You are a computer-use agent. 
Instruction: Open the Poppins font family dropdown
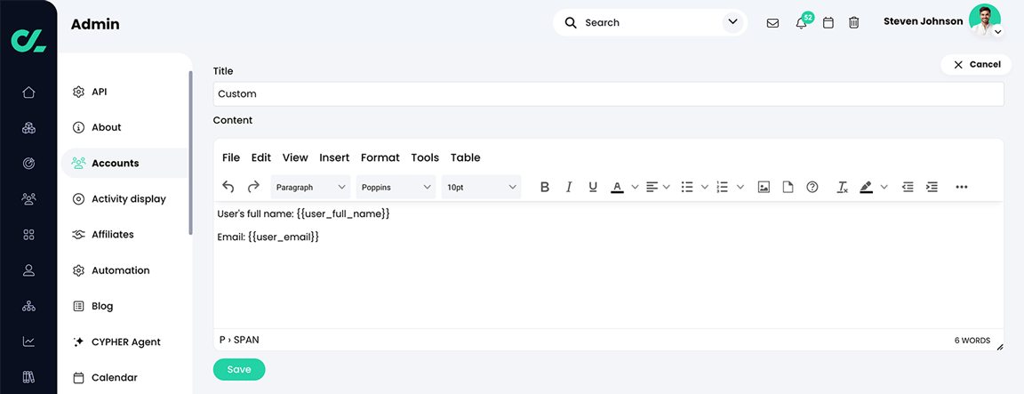pos(396,187)
